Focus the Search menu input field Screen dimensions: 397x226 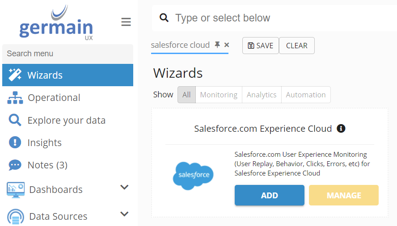[x=68, y=54]
